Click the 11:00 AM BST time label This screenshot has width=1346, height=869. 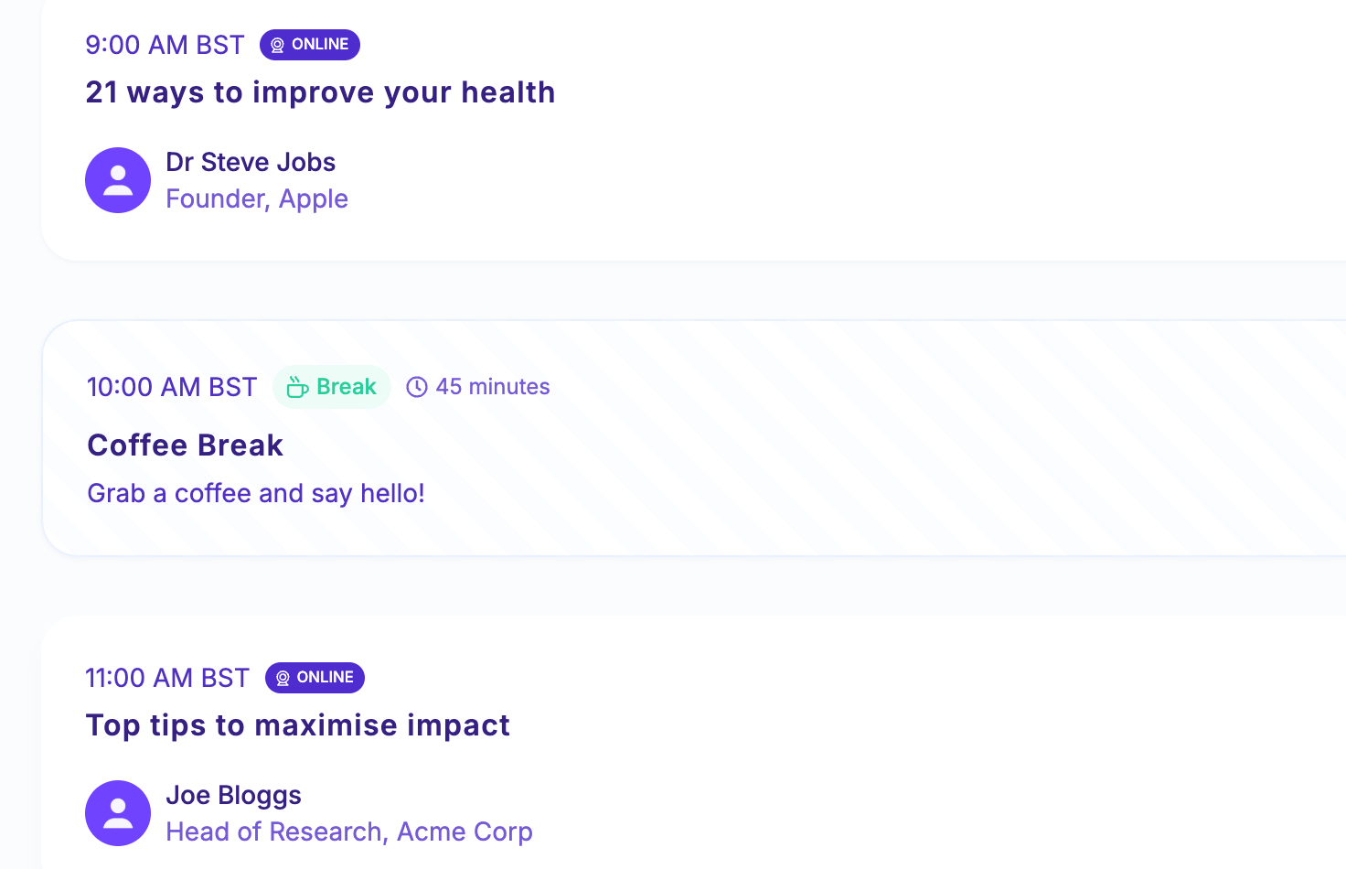click(167, 678)
